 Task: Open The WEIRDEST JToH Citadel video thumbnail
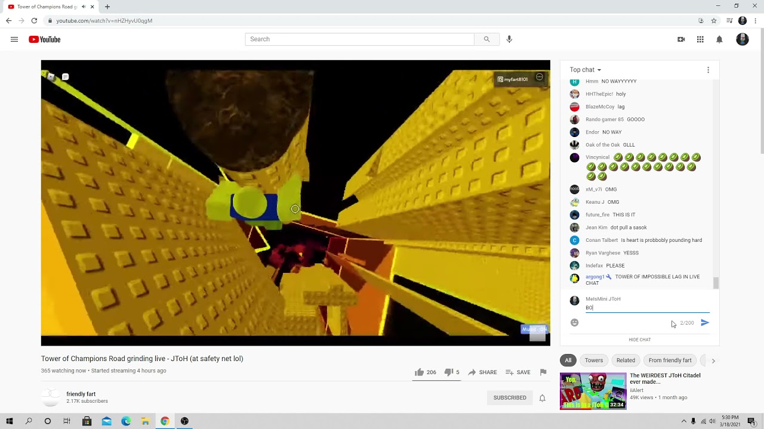click(x=593, y=391)
